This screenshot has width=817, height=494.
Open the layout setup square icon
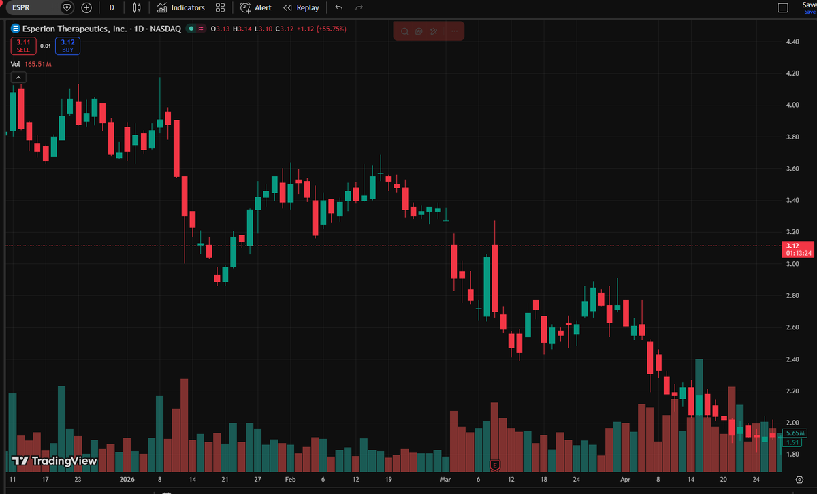click(783, 7)
